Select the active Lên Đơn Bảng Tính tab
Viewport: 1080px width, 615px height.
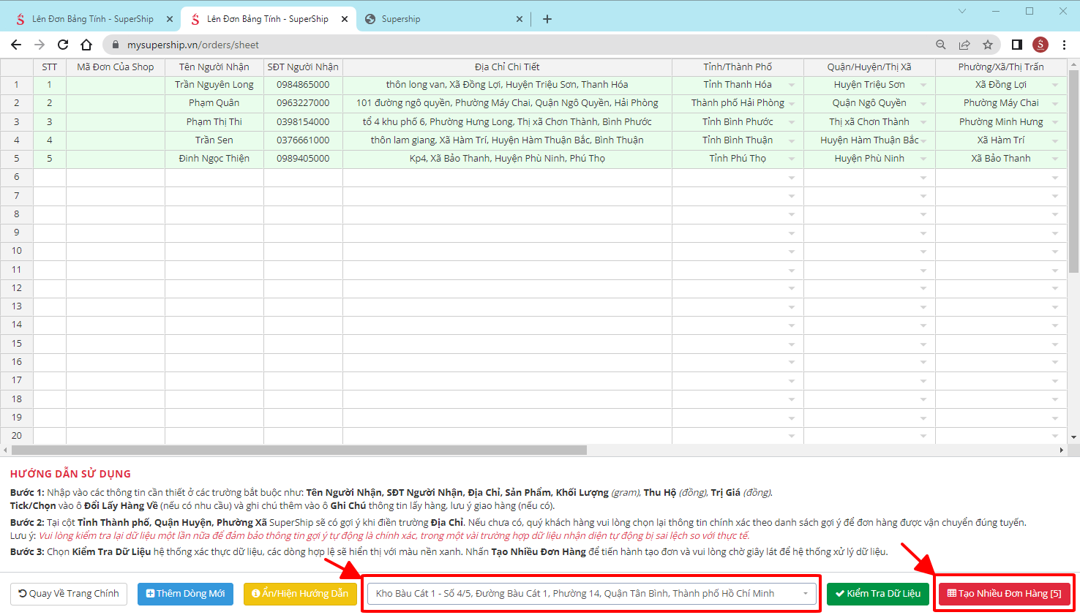pyautogui.click(x=269, y=19)
